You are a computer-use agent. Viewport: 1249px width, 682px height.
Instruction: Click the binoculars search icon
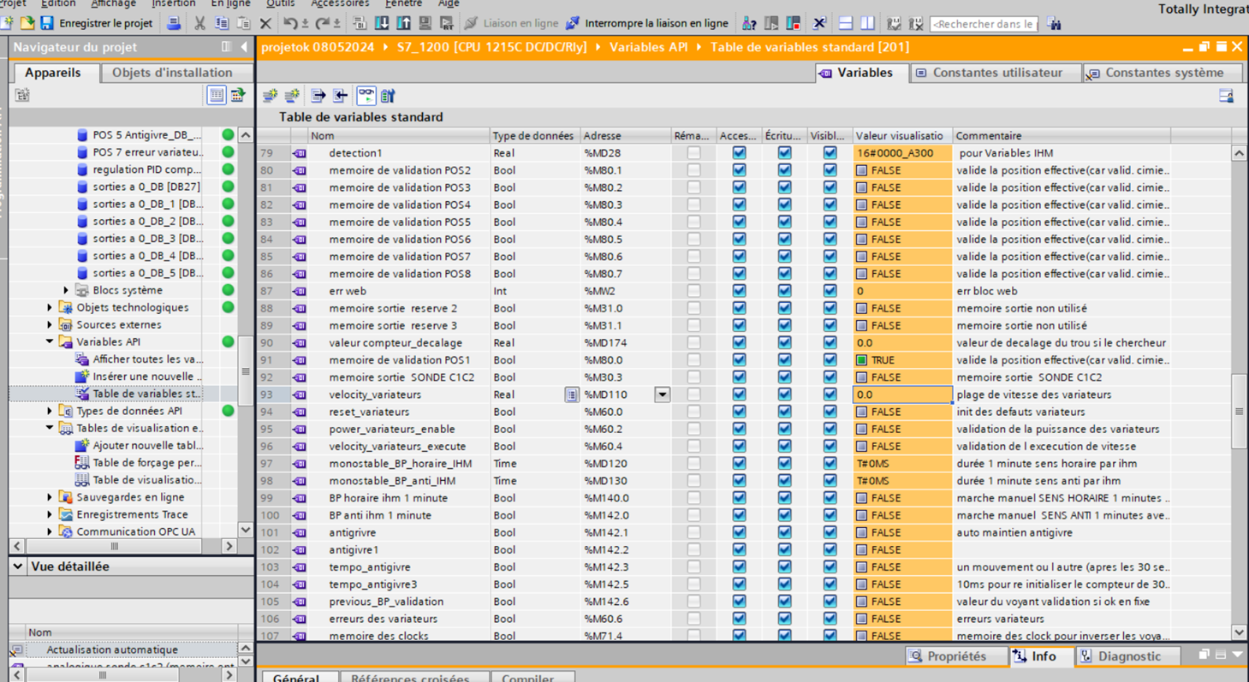1054,24
